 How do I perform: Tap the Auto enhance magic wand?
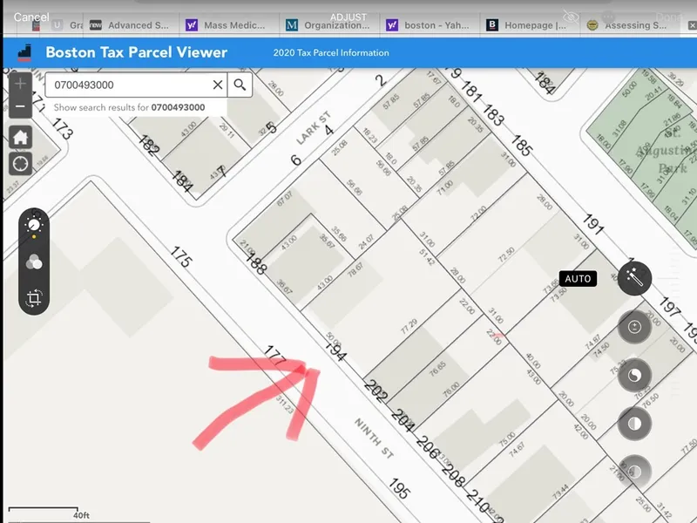[x=634, y=279]
